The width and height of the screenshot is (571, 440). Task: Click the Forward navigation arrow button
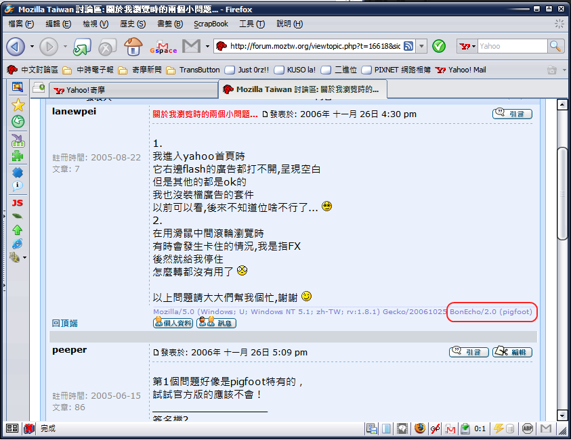click(49, 47)
